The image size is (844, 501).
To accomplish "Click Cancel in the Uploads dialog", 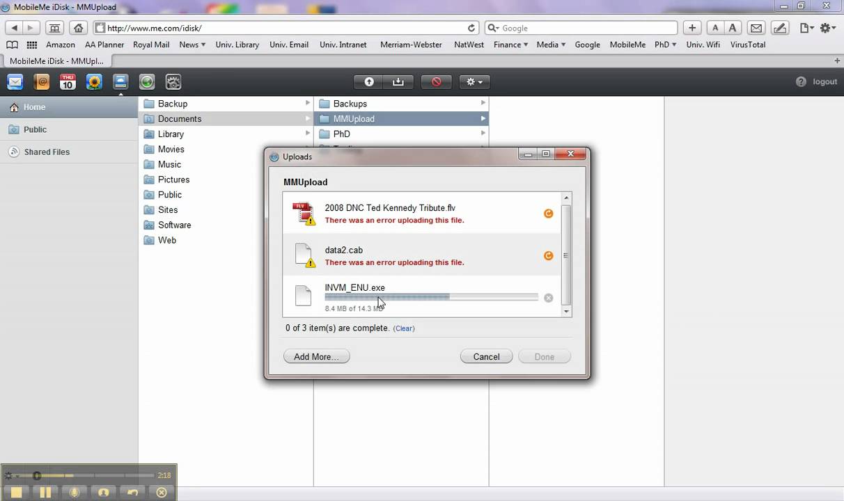I will 486,356.
